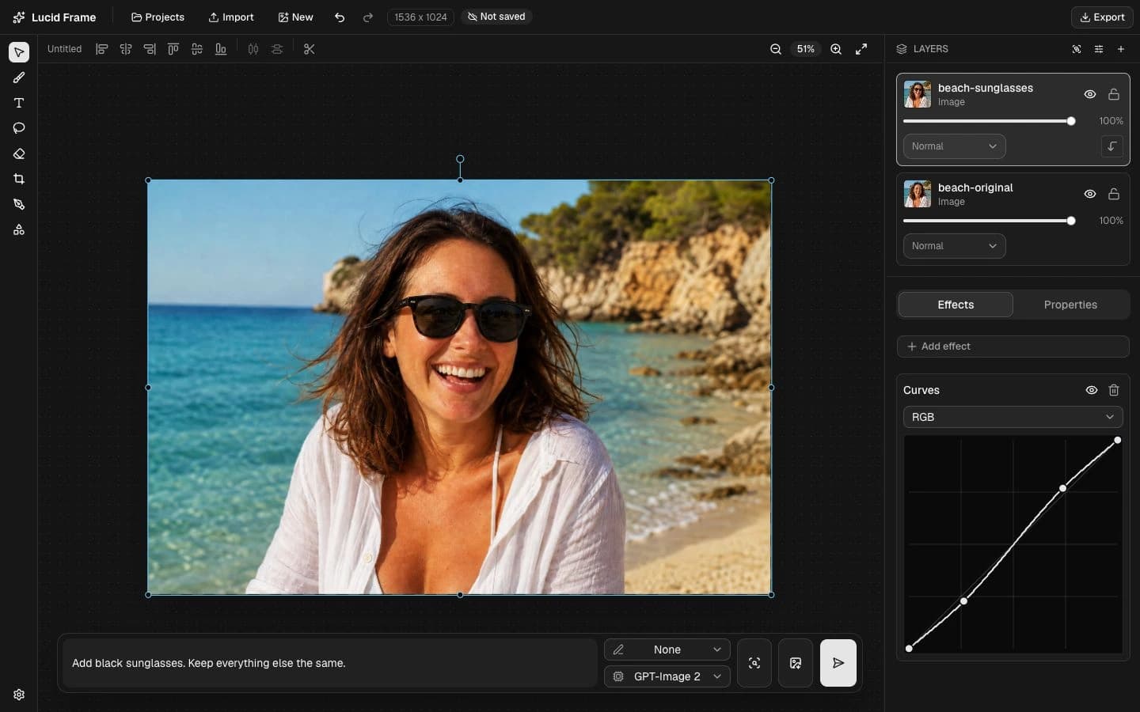Image resolution: width=1140 pixels, height=712 pixels.
Task: Select the Move/pointer tool
Action: tap(19, 52)
